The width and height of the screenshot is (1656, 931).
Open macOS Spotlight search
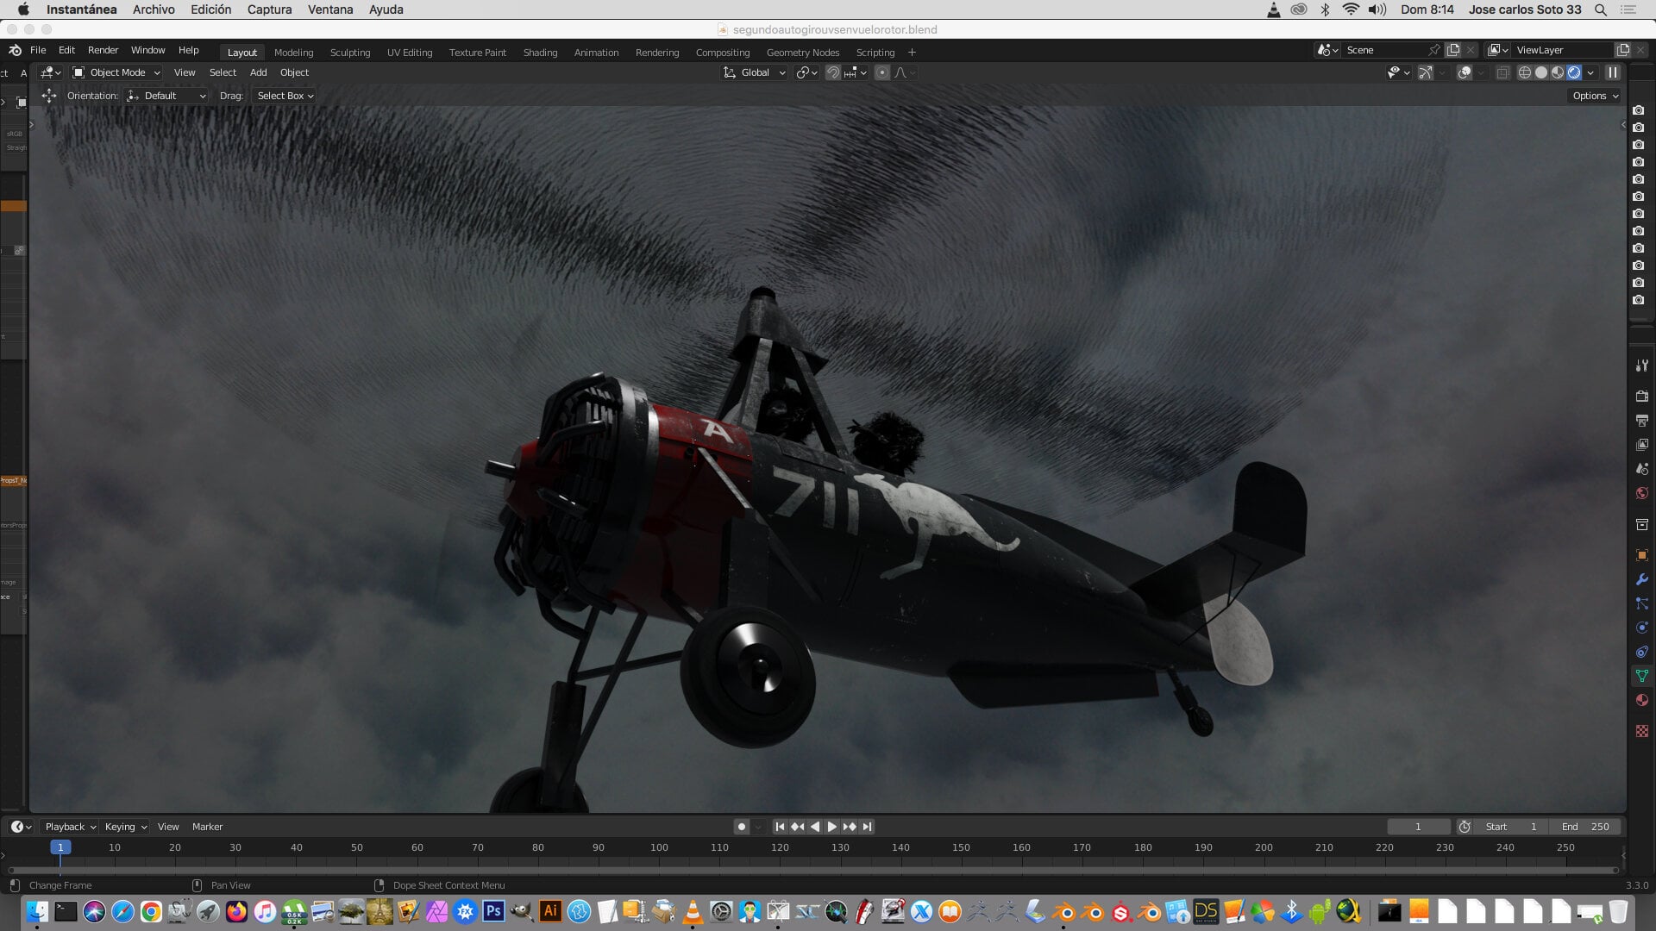[1600, 9]
